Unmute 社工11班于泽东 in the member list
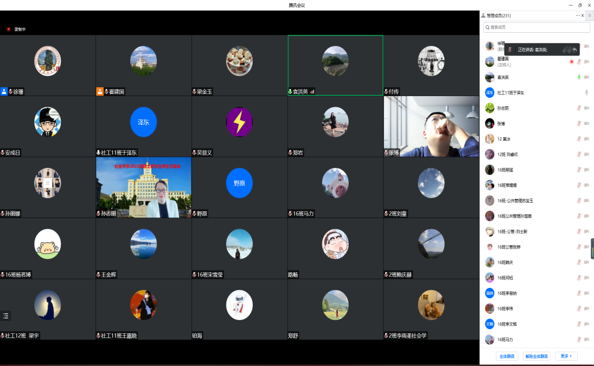The image size is (594, 366). tap(586, 92)
